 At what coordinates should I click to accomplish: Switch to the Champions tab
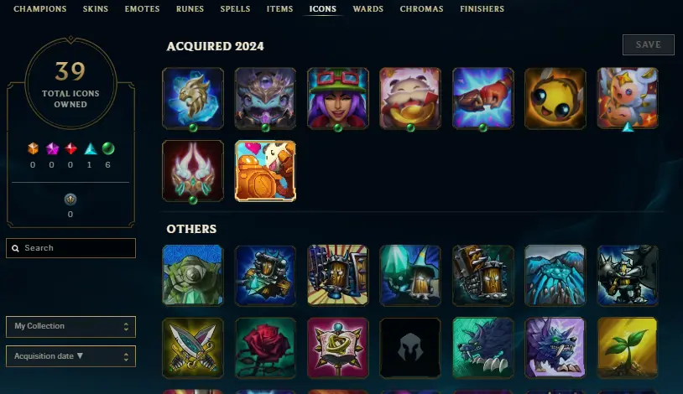40,8
